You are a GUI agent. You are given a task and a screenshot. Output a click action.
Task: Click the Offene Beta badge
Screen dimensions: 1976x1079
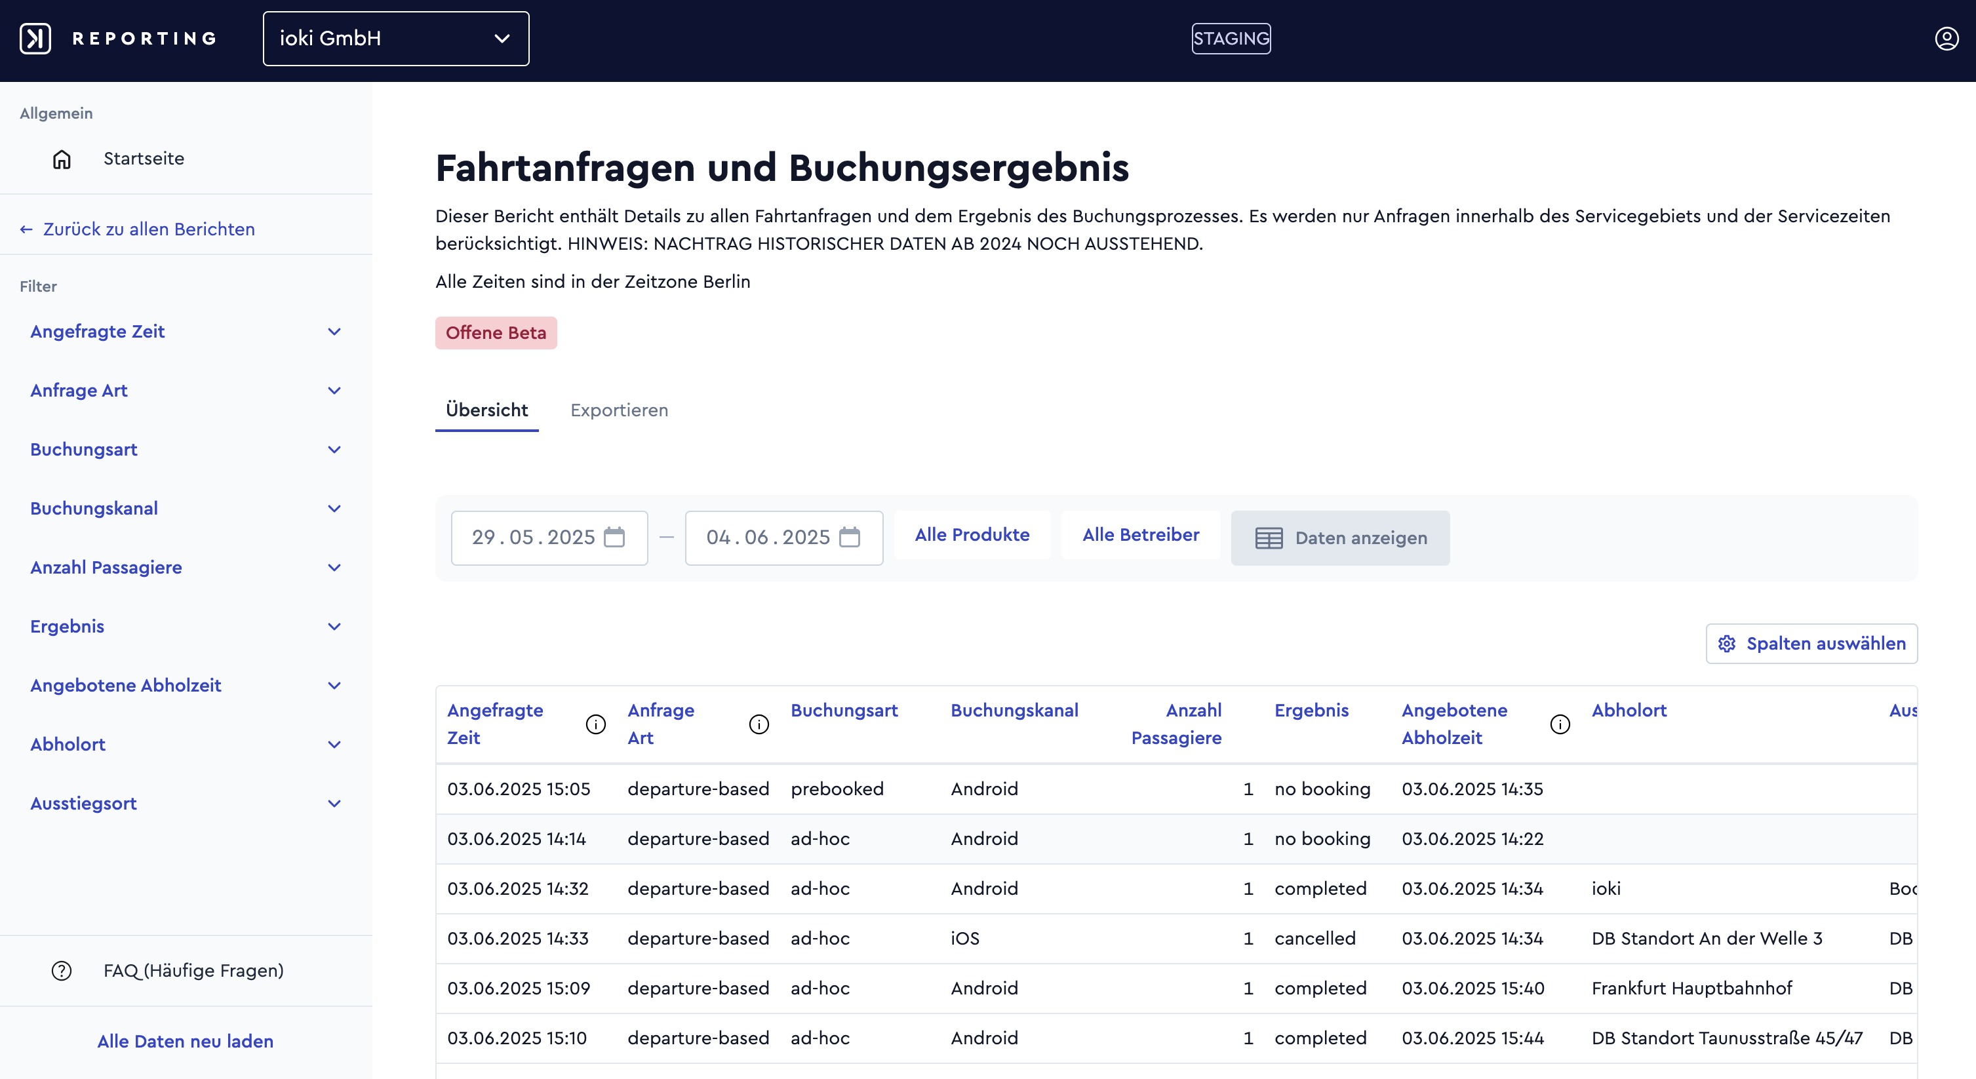click(x=496, y=333)
